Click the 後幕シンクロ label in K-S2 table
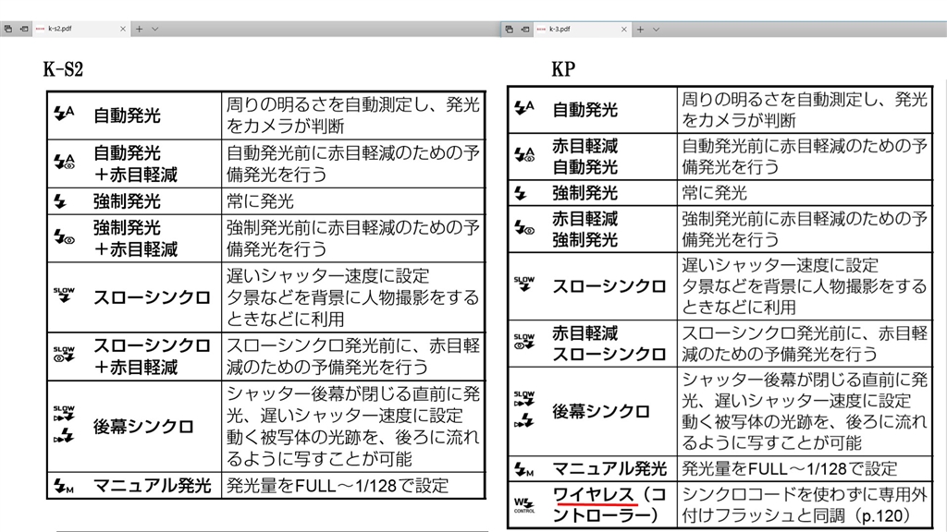The width and height of the screenshot is (947, 532). (143, 427)
